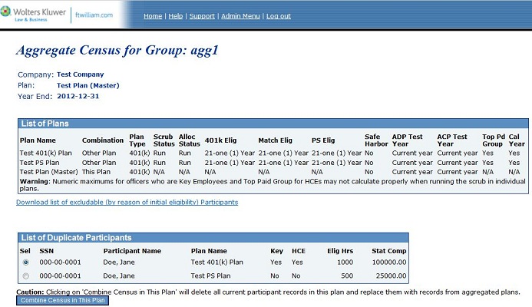Click the Wolters Kluwer logo

[33, 15]
